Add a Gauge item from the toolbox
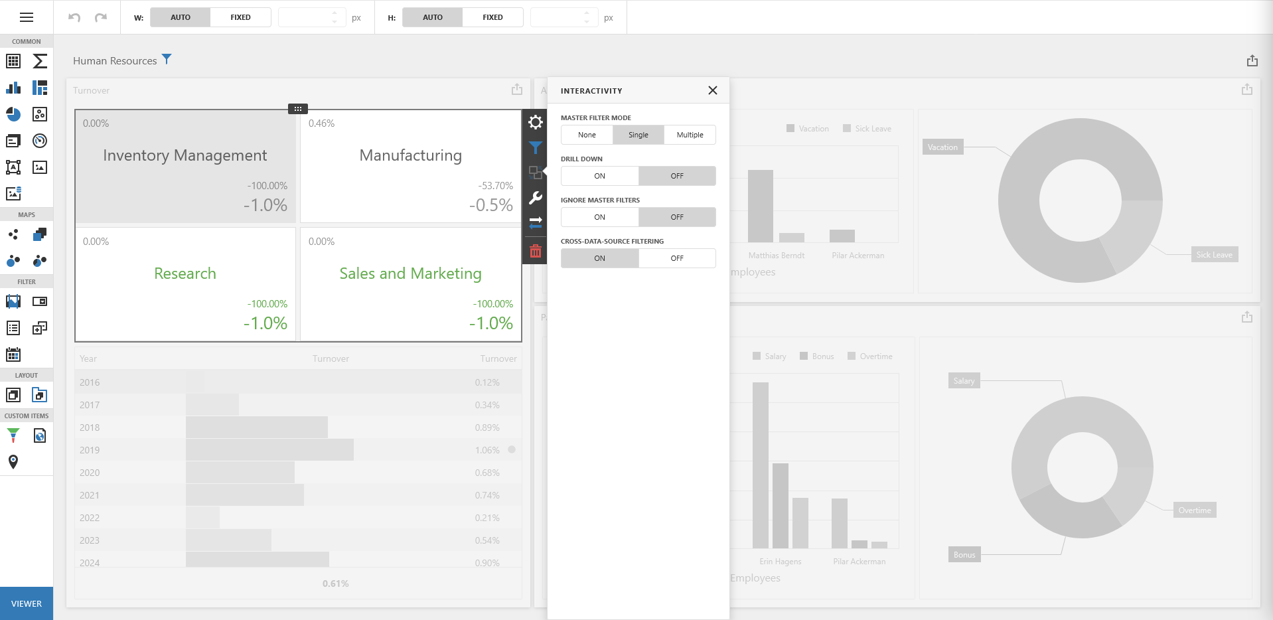This screenshot has width=1273, height=620. point(40,141)
